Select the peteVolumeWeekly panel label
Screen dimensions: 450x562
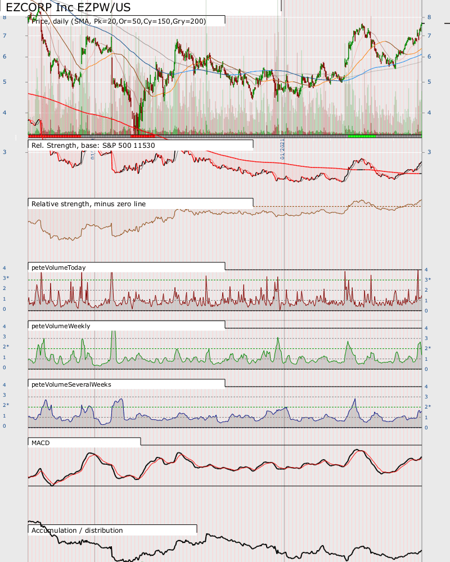click(x=61, y=326)
